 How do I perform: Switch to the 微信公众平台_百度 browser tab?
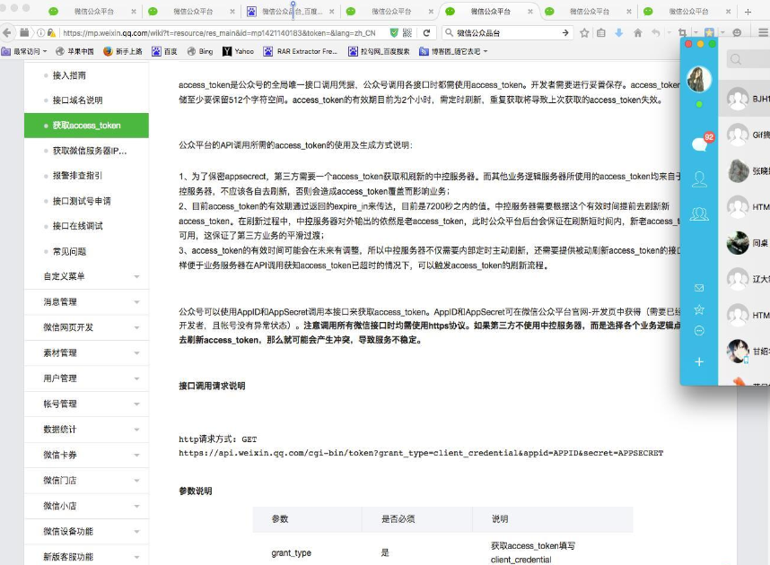(x=292, y=12)
